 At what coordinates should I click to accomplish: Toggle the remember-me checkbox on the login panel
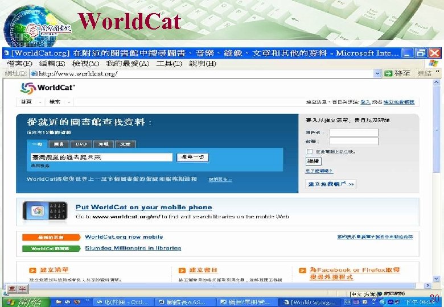pyautogui.click(x=310, y=151)
